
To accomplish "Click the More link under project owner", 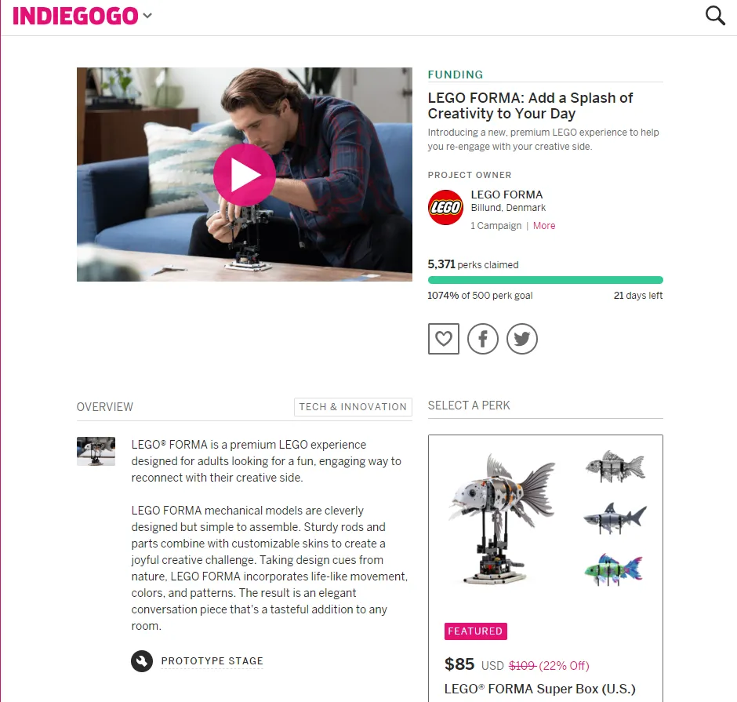I will (x=544, y=226).
